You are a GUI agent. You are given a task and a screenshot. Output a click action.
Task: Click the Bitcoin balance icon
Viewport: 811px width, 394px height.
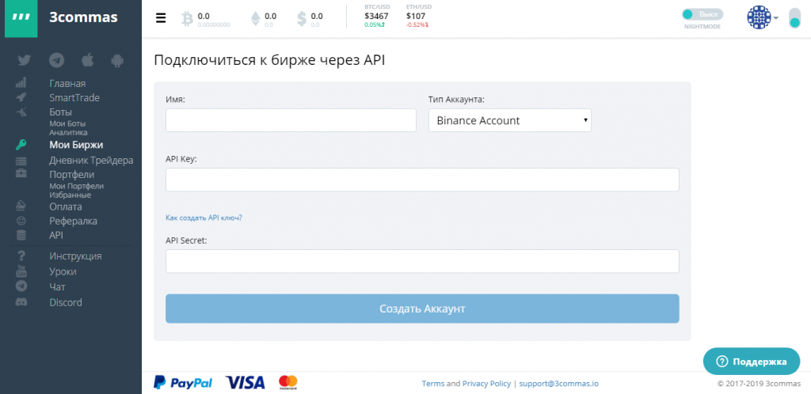tap(187, 19)
